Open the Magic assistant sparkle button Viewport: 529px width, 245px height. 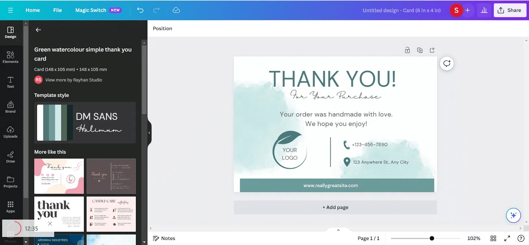(513, 216)
